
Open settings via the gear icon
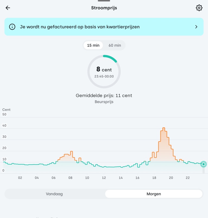tap(199, 8)
